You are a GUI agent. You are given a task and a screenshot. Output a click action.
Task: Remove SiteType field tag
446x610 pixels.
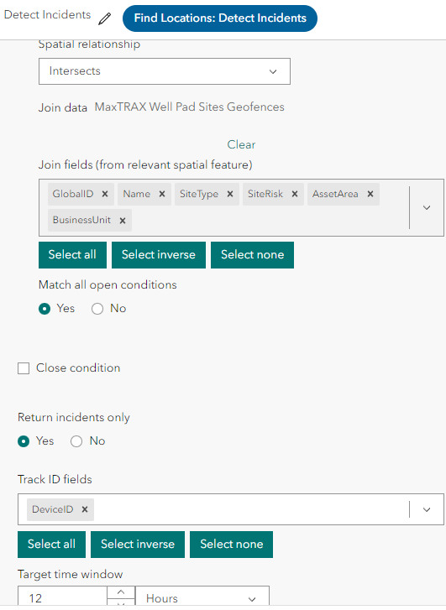(230, 194)
